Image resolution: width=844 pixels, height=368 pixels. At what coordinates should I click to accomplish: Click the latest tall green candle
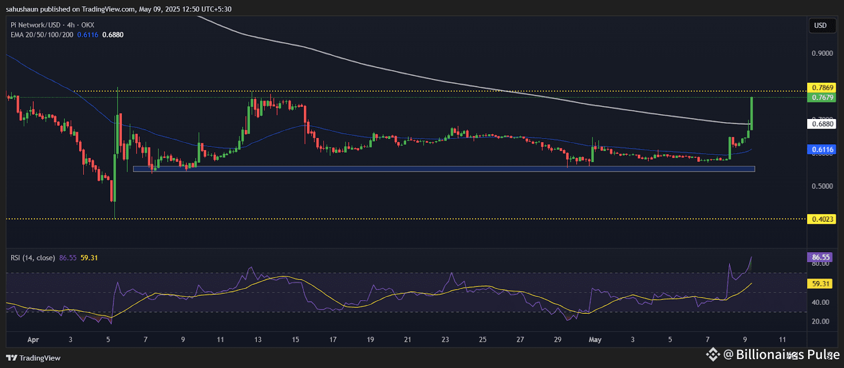pos(751,113)
